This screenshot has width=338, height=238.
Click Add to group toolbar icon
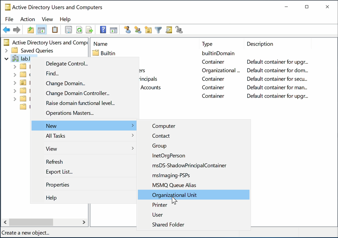[179, 30]
